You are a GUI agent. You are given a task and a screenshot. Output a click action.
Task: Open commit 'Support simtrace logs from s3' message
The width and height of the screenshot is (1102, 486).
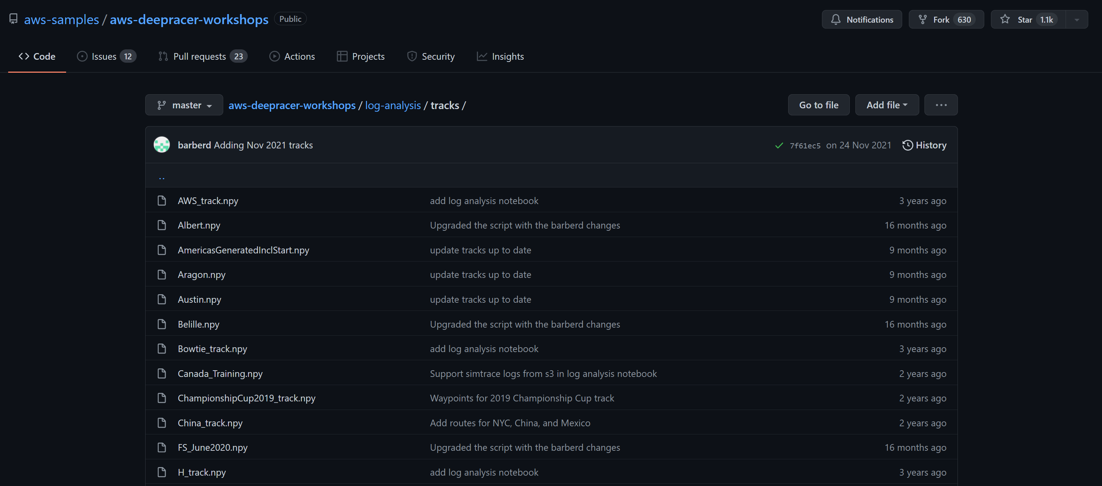point(543,374)
